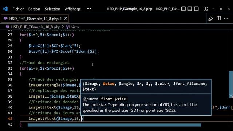
Task: Open the Sélection menu
Action: [x=52, y=9]
